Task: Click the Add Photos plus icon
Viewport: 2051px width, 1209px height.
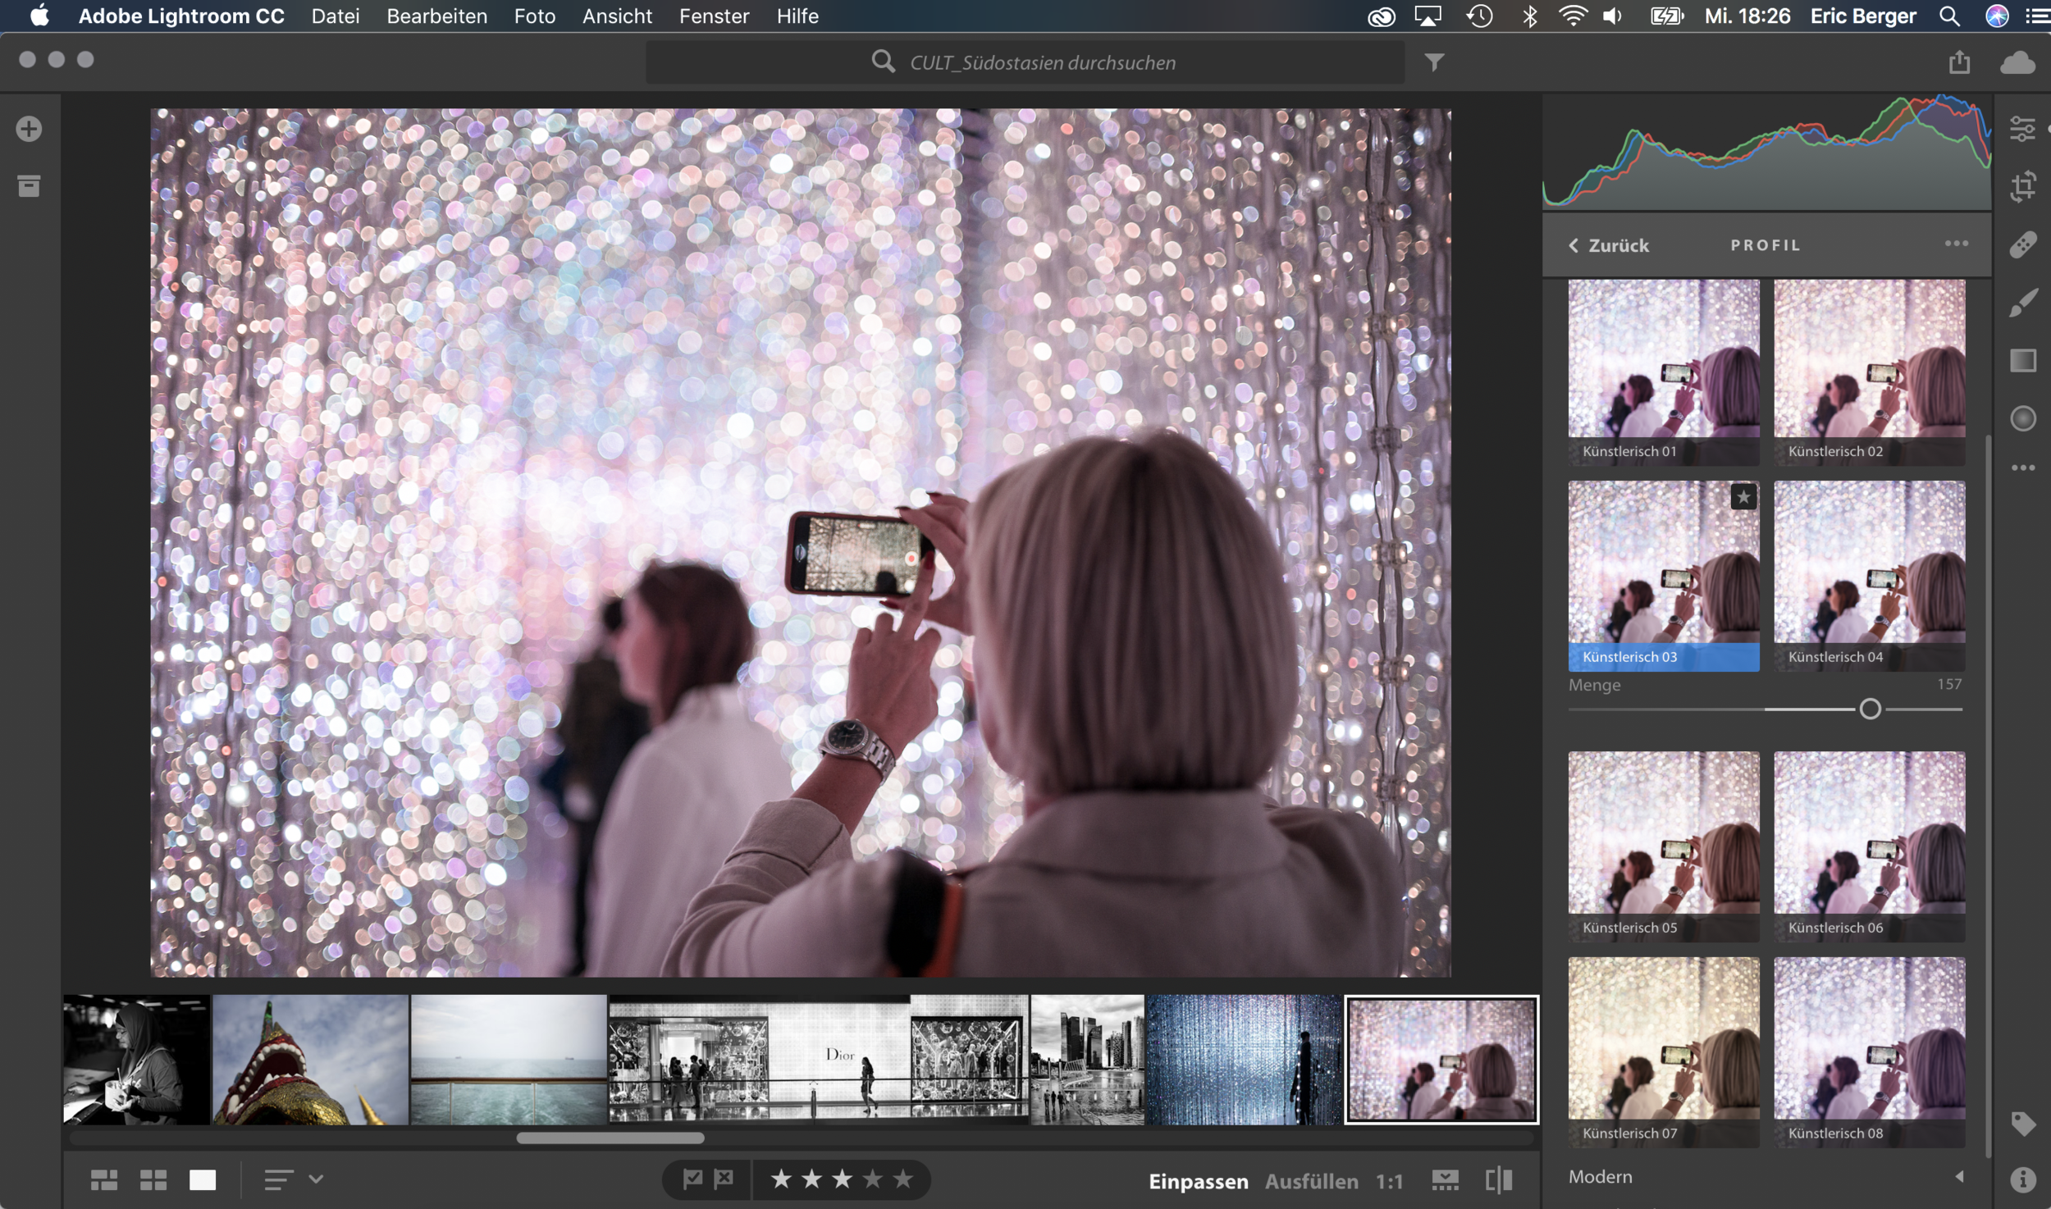Action: [x=30, y=129]
